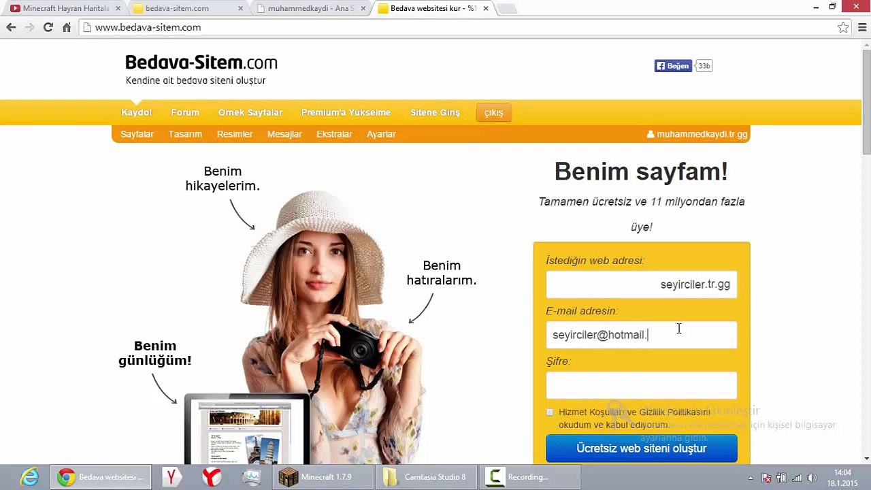This screenshot has width=871, height=490.
Task: Close the bedava-sitem.com tab
Action: (x=241, y=8)
